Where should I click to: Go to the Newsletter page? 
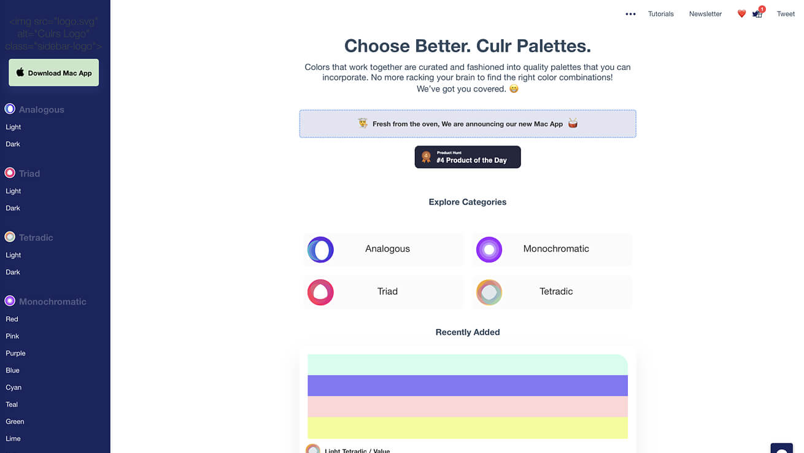tap(705, 14)
